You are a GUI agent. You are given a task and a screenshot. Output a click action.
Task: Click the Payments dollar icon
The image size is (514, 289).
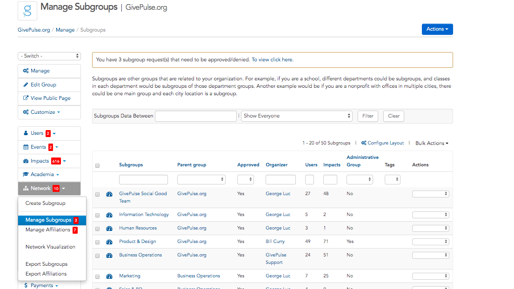[x=26, y=285]
